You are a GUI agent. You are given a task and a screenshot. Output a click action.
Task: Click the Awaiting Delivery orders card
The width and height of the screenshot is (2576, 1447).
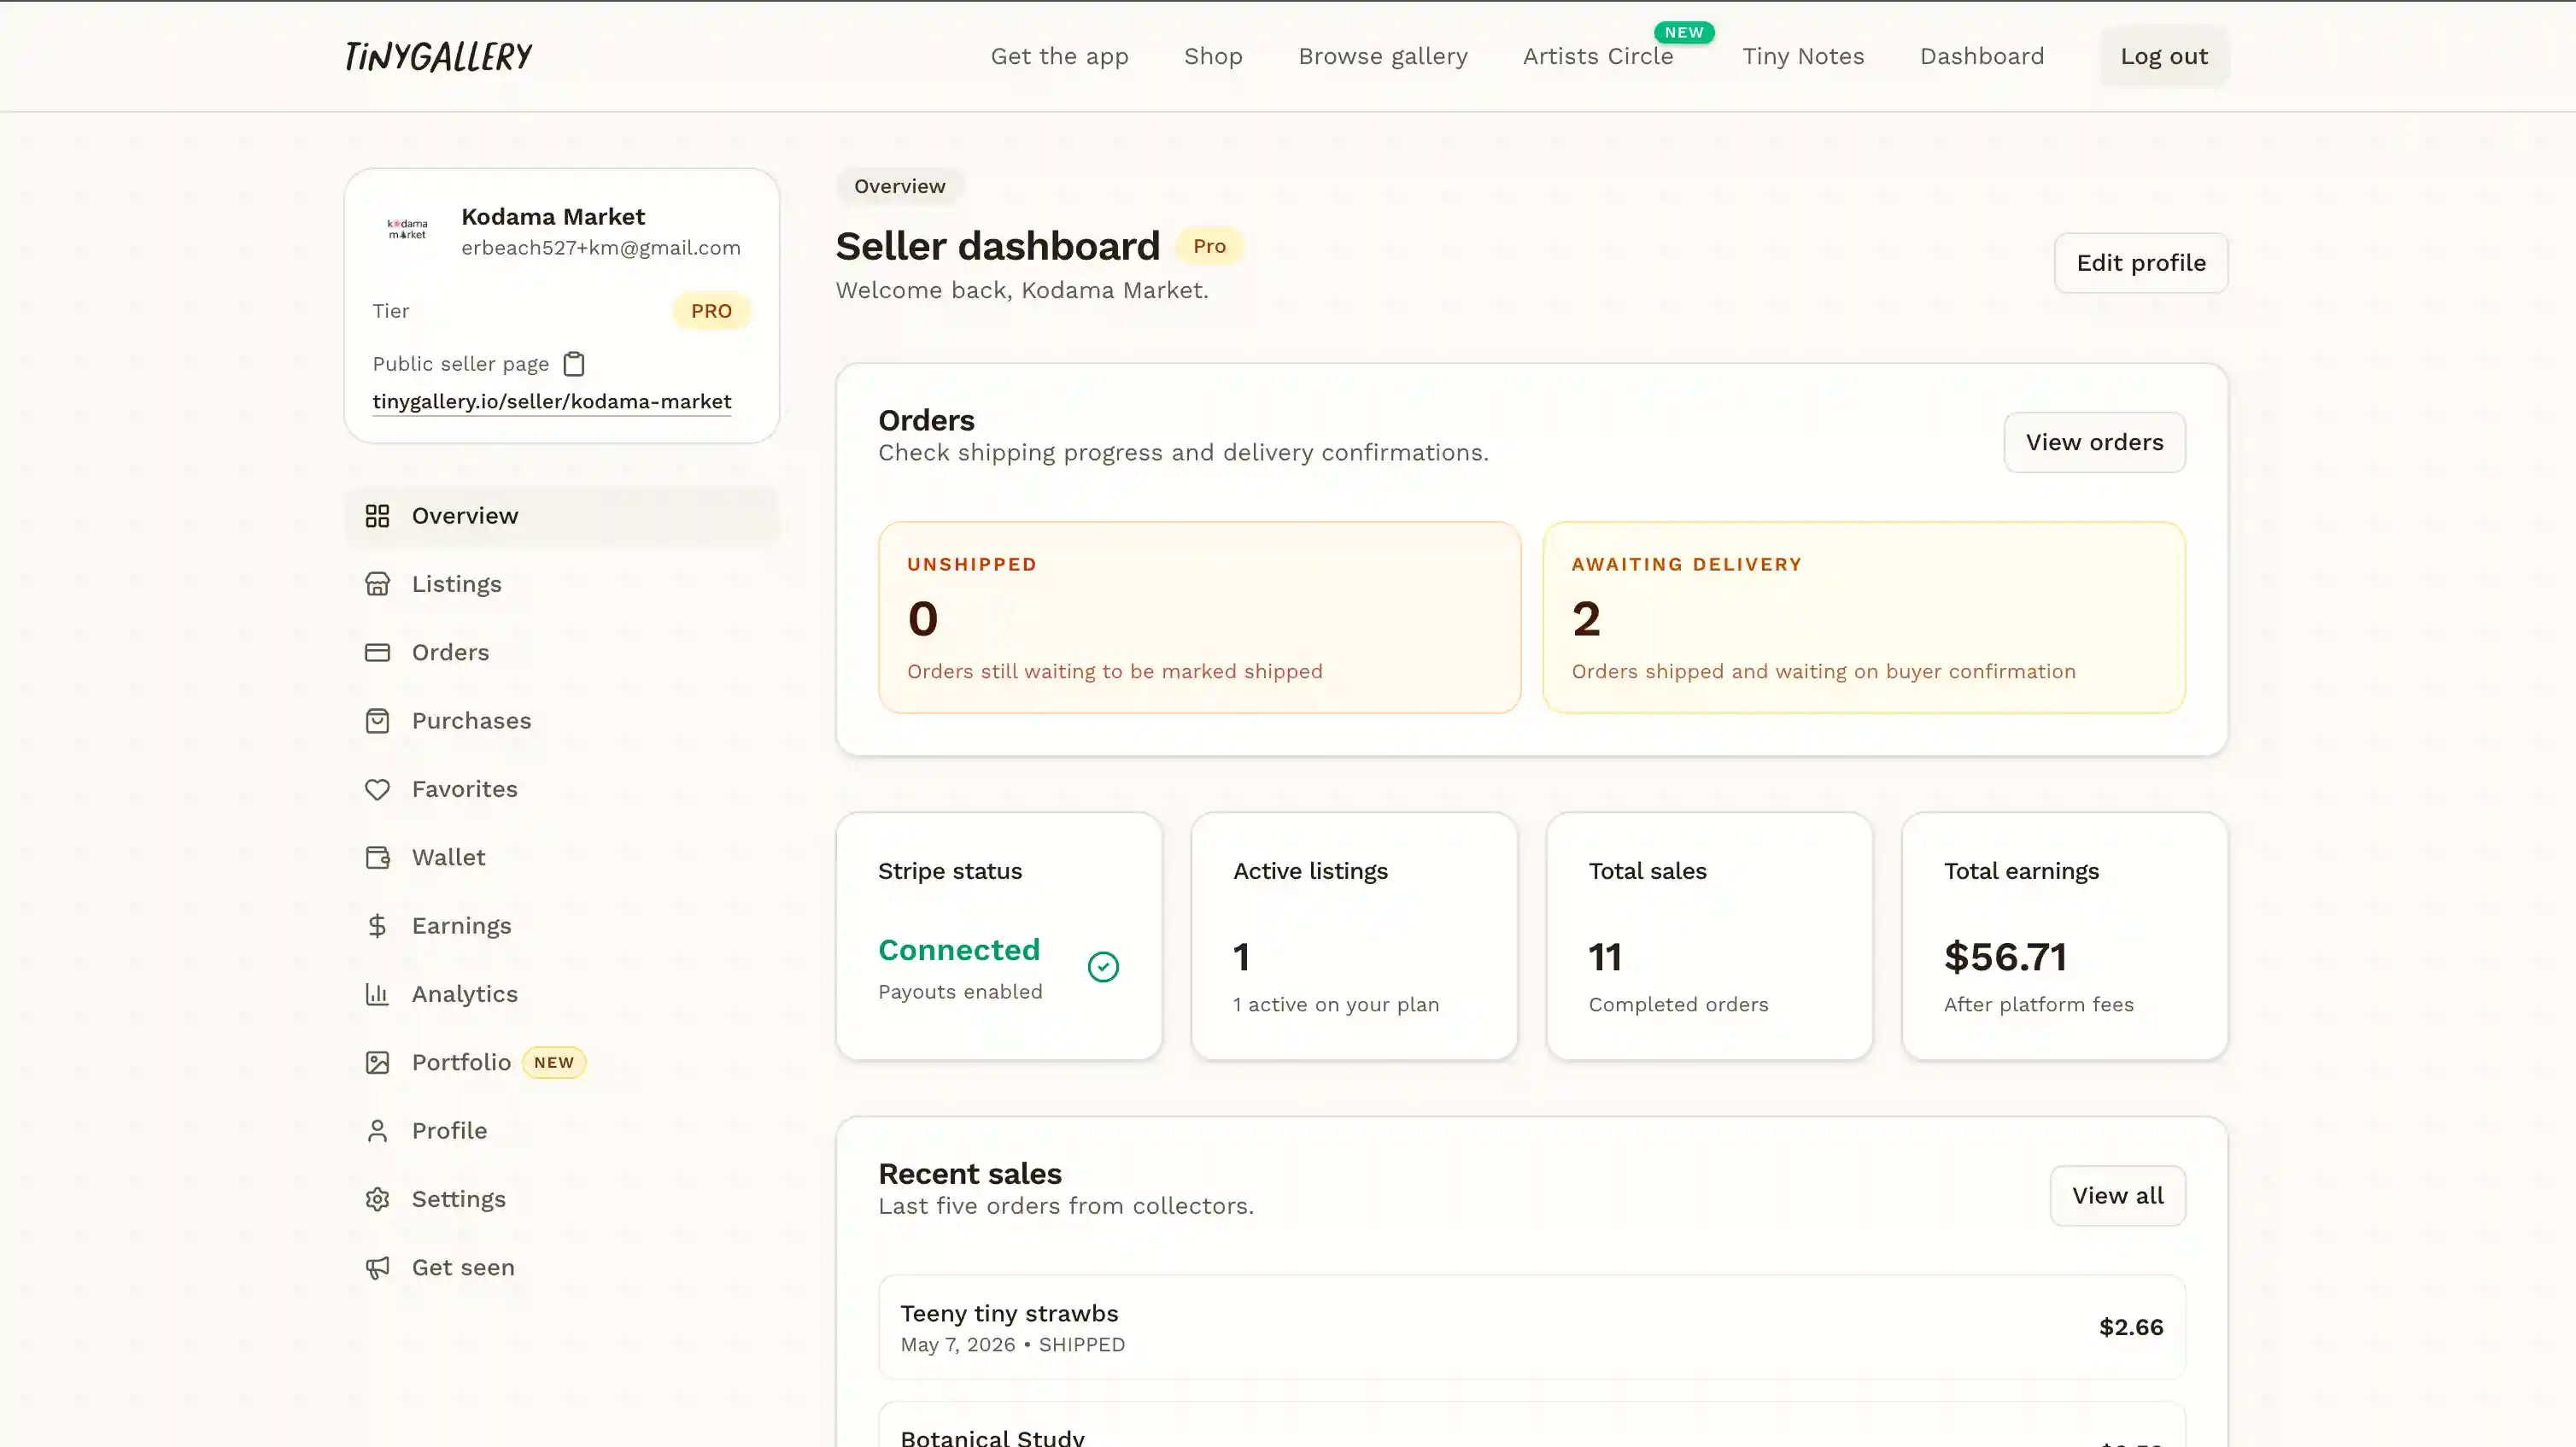click(x=1863, y=617)
